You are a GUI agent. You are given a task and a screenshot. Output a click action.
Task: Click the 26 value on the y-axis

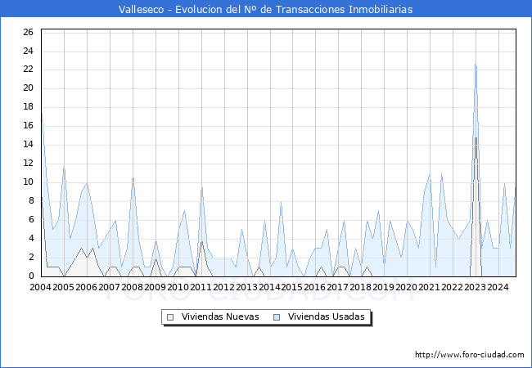coord(28,32)
